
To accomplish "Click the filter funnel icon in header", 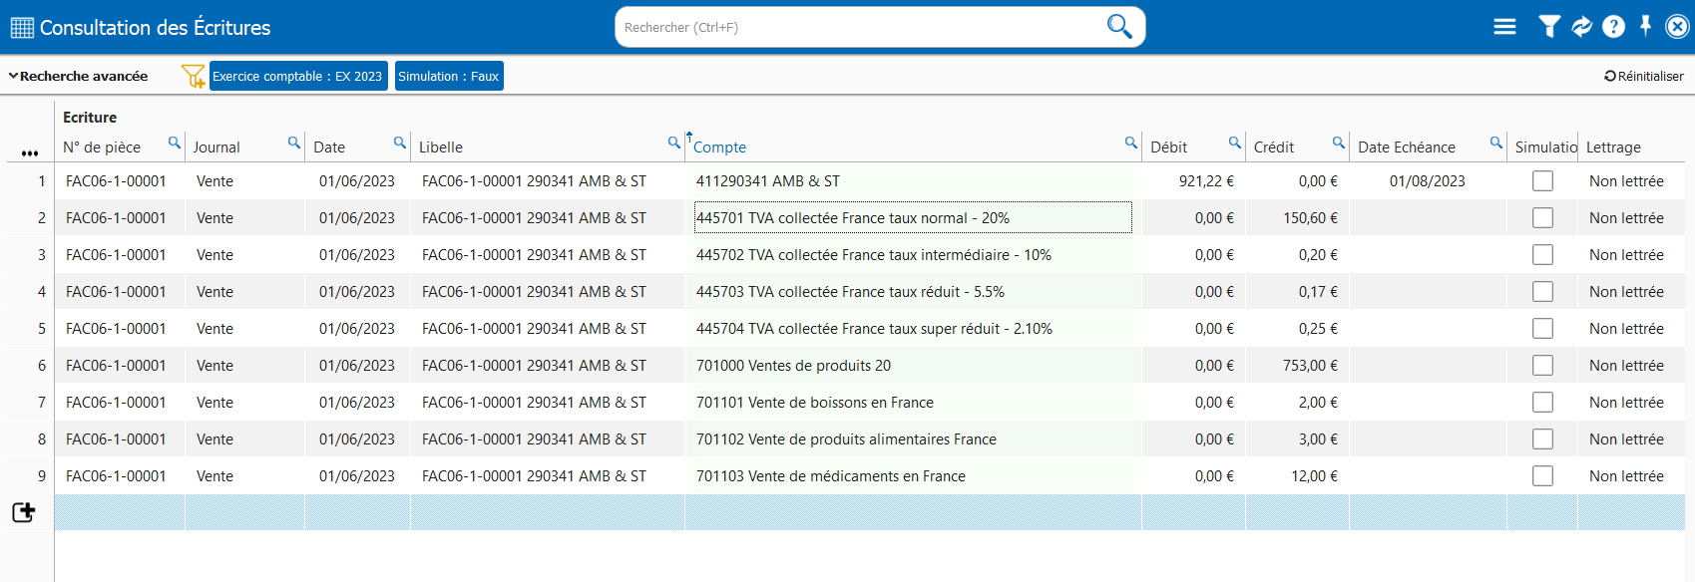I will click(1548, 27).
